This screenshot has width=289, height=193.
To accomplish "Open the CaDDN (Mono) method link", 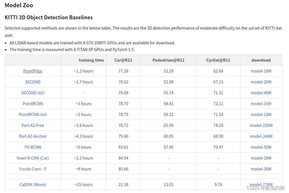I will (x=33, y=184).
